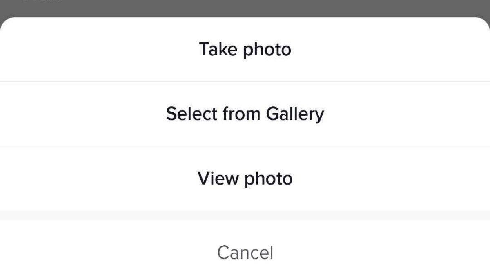Browse gallery via Select from Gallery
This screenshot has width=490, height=275.
[x=245, y=114]
